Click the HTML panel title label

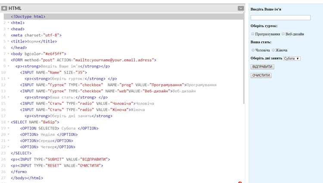pyautogui.click(x=15, y=9)
